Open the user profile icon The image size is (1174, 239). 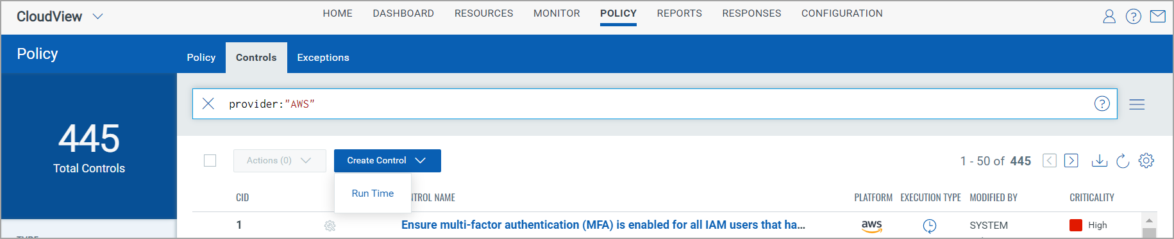coord(1109,17)
